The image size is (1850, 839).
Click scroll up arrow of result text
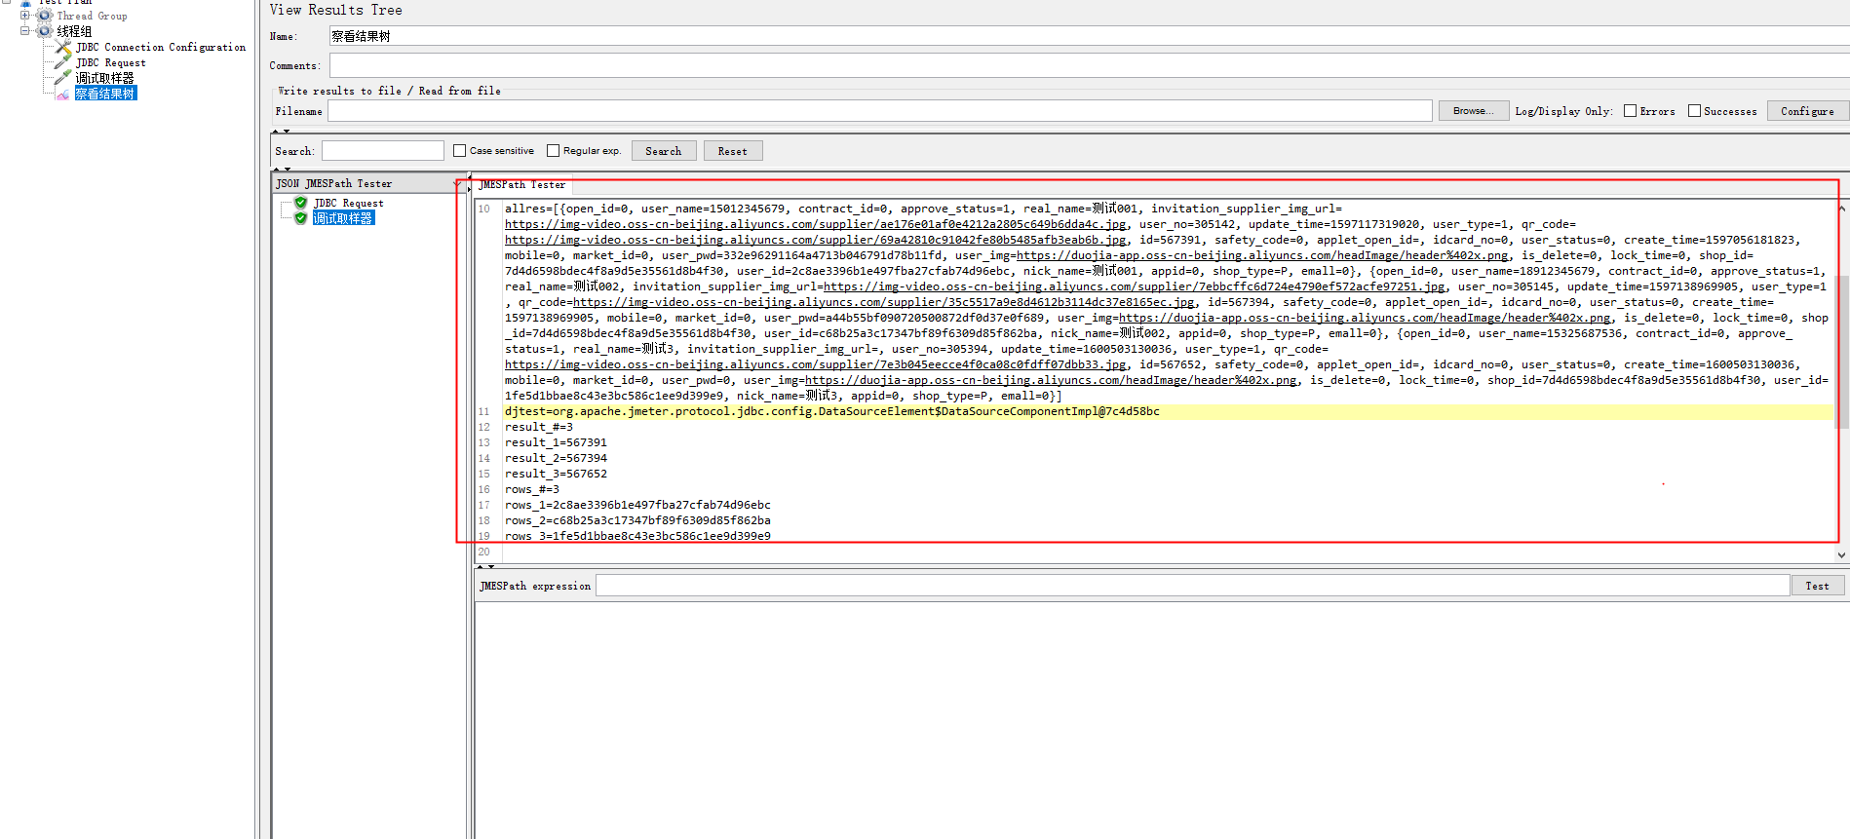tap(1841, 208)
